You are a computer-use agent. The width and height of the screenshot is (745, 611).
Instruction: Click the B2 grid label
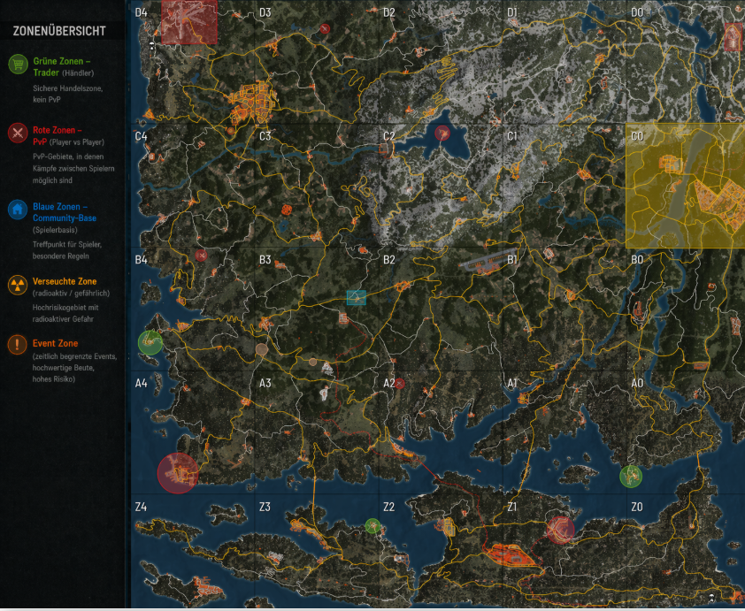(x=389, y=260)
